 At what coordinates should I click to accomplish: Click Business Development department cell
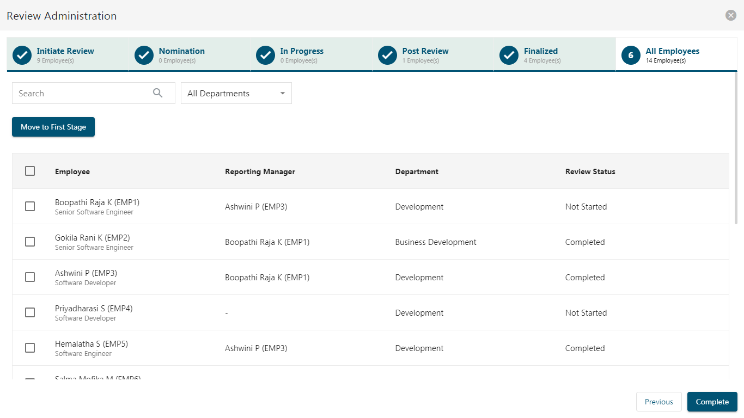coord(436,242)
